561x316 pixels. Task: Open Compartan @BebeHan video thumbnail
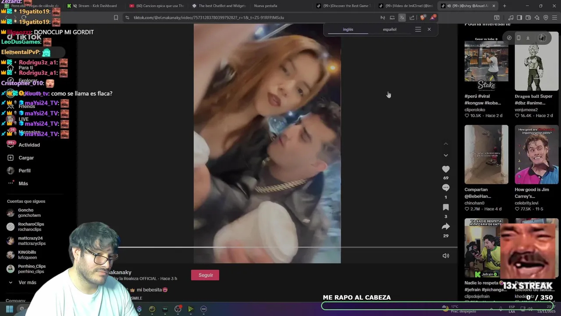[486, 154]
